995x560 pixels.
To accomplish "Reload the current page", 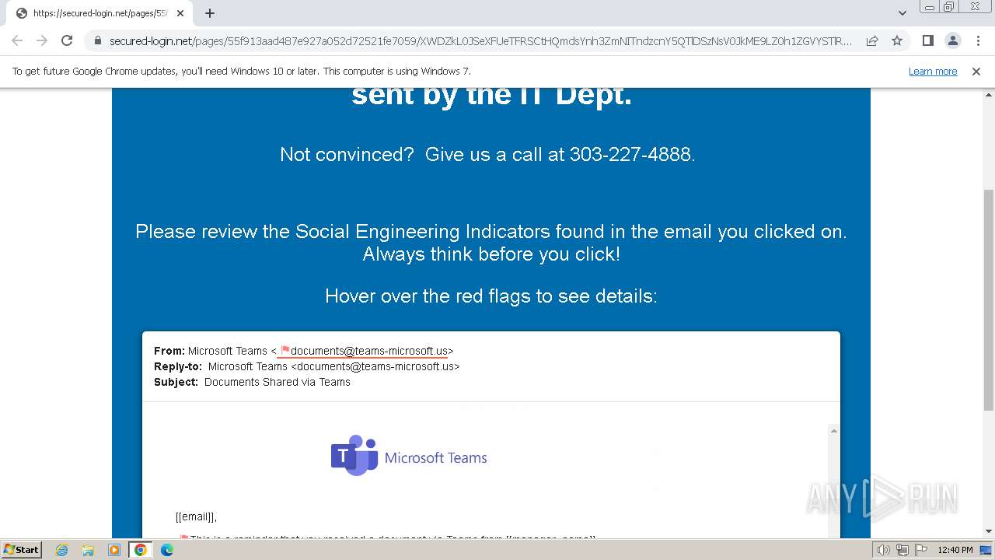I will [67, 40].
